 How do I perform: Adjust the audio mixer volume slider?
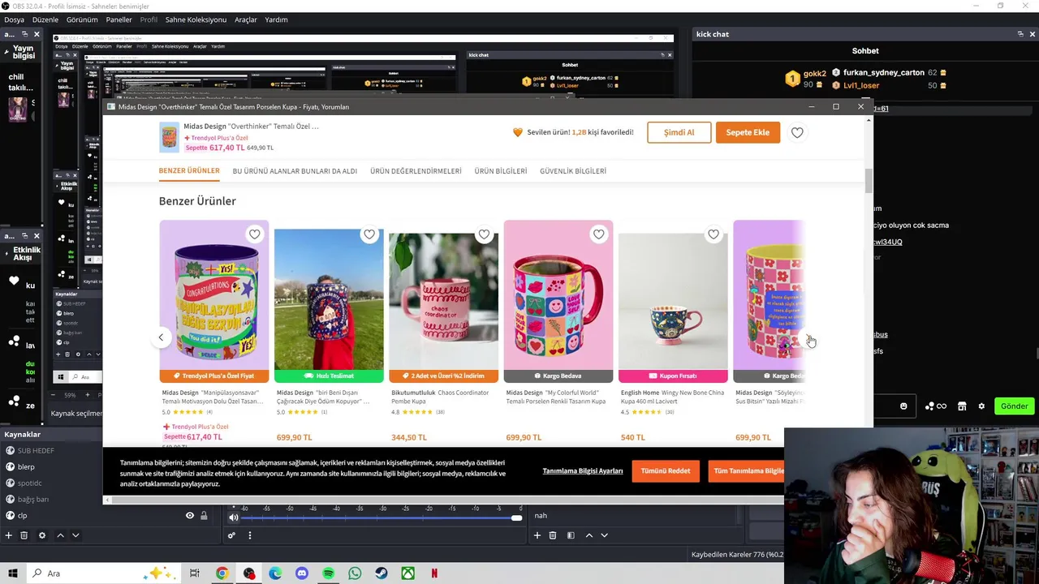pyautogui.click(x=381, y=517)
